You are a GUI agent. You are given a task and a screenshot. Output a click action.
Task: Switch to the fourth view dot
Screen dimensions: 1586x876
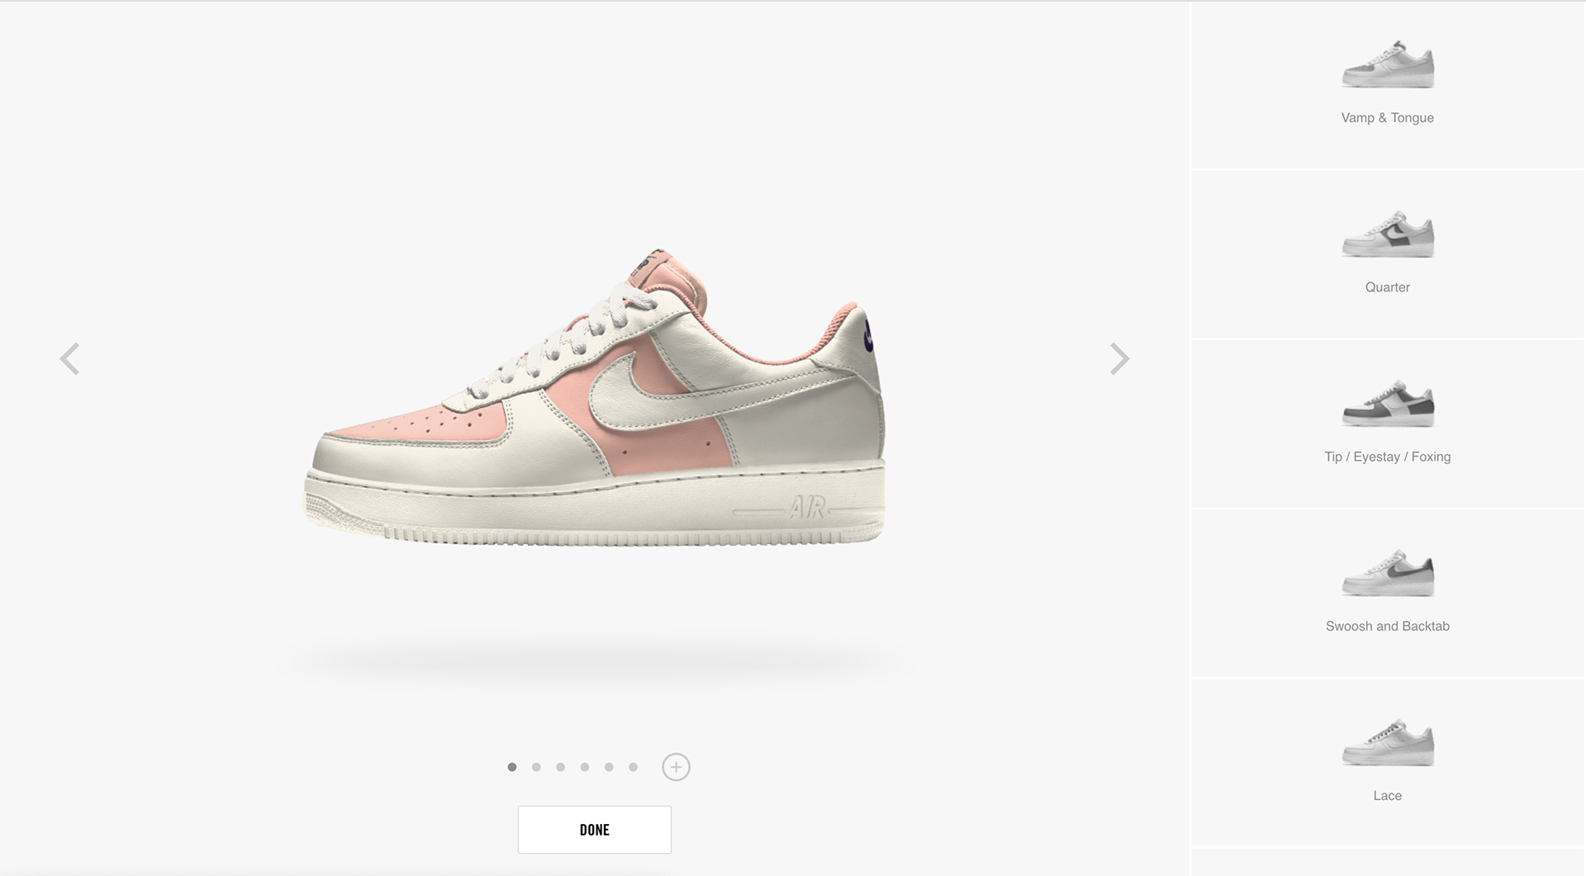(x=585, y=767)
